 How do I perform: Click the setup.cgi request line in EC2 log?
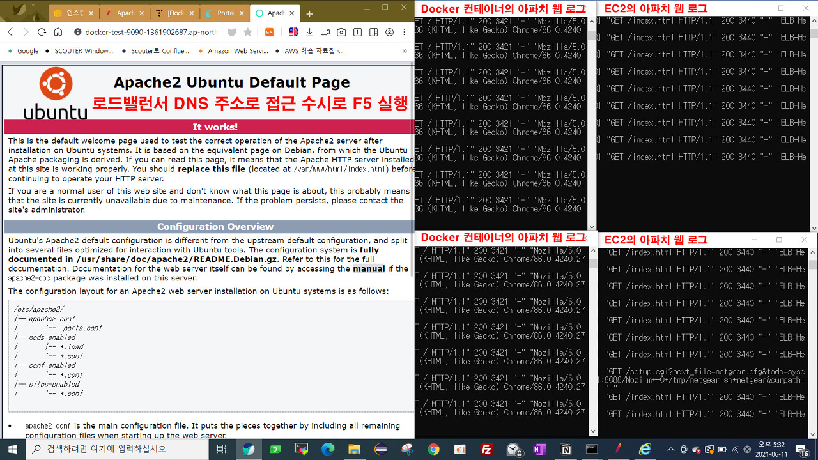(705, 371)
